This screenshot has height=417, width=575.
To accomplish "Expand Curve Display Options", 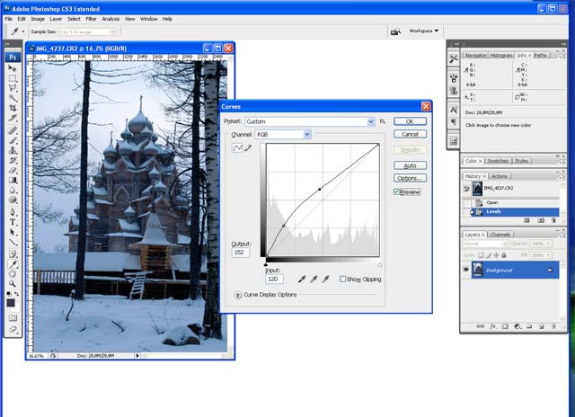I will 237,295.
